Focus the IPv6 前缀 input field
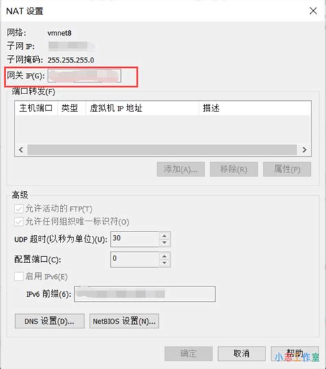 coord(145,294)
